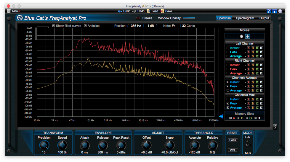Collapse controls with the chevron button
This screenshot has width=290, height=162.
click(x=275, y=127)
